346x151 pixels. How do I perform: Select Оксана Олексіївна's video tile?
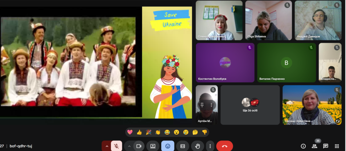[312, 105]
